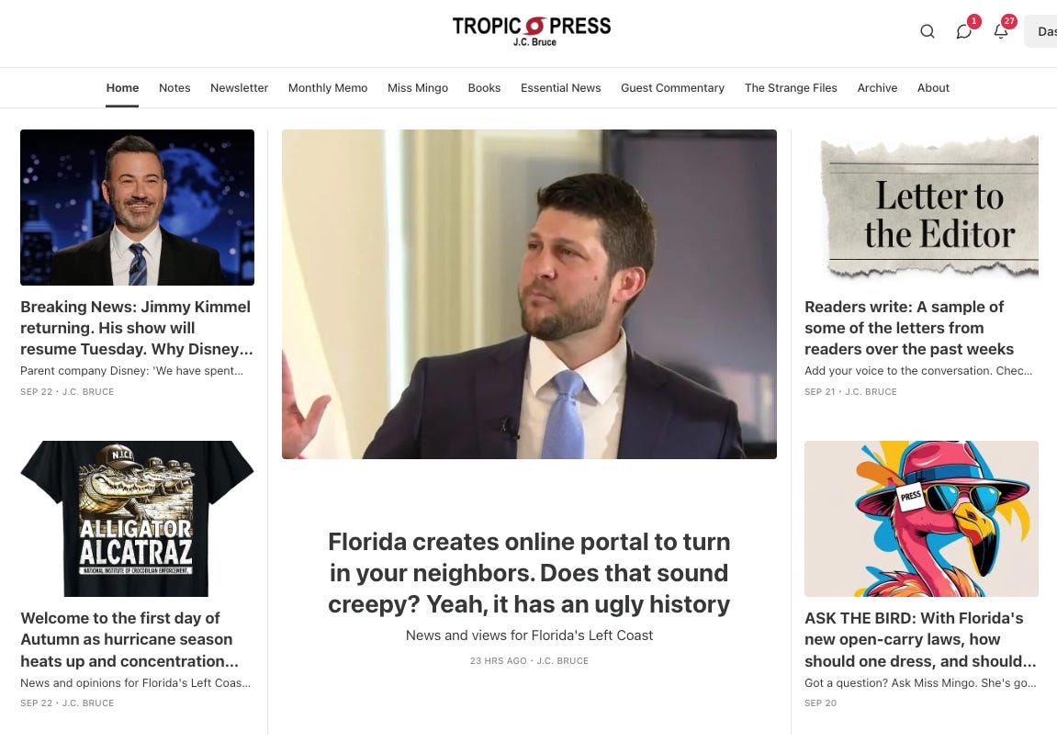Open the Readers write letters headline
This screenshot has width=1057, height=742.
[x=909, y=328]
